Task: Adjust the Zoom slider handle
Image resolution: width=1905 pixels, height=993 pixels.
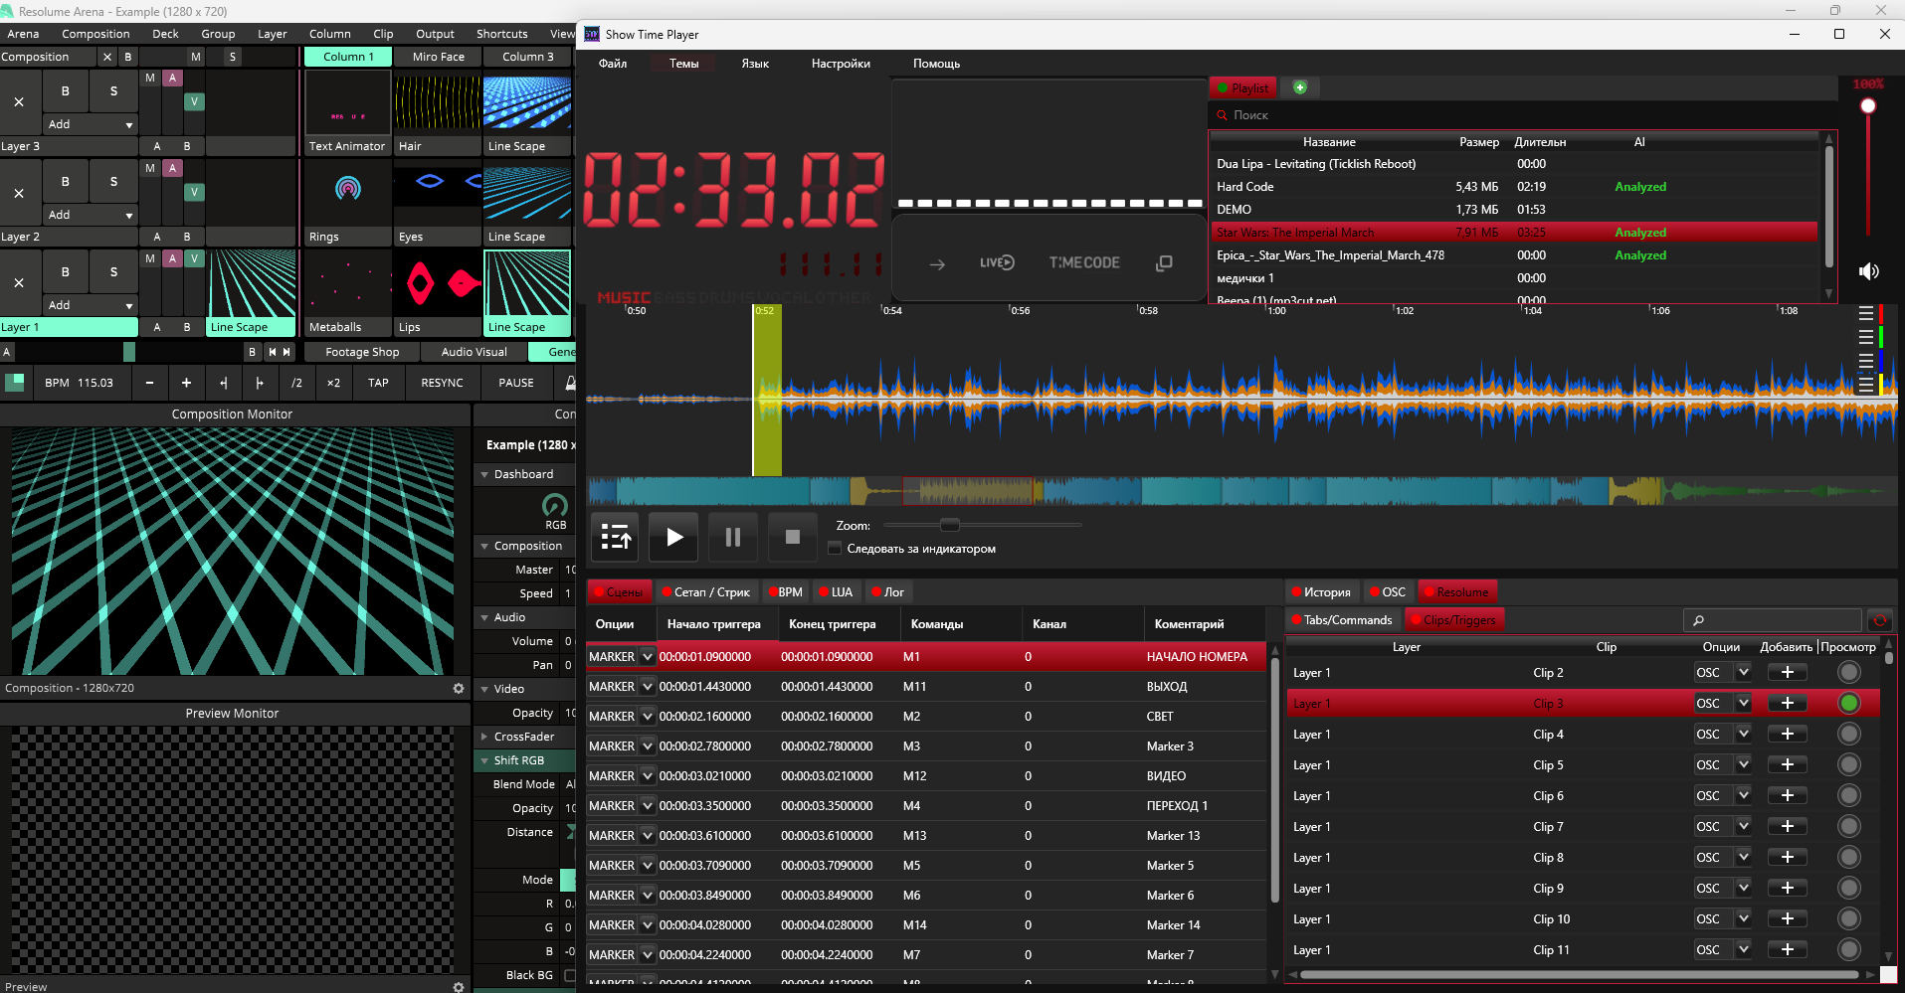Action: tap(950, 525)
